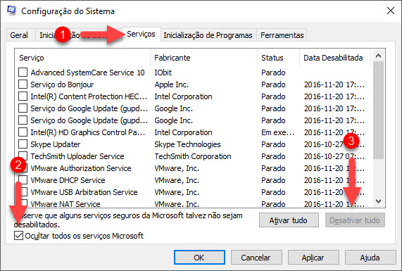Viewport: 402px width, 271px height.
Task: Toggle the TechSmith Uploader Service checkbox
Action: tap(23, 156)
